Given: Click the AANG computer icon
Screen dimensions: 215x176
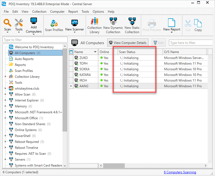Looking at the screenshot, I should 76,86.
